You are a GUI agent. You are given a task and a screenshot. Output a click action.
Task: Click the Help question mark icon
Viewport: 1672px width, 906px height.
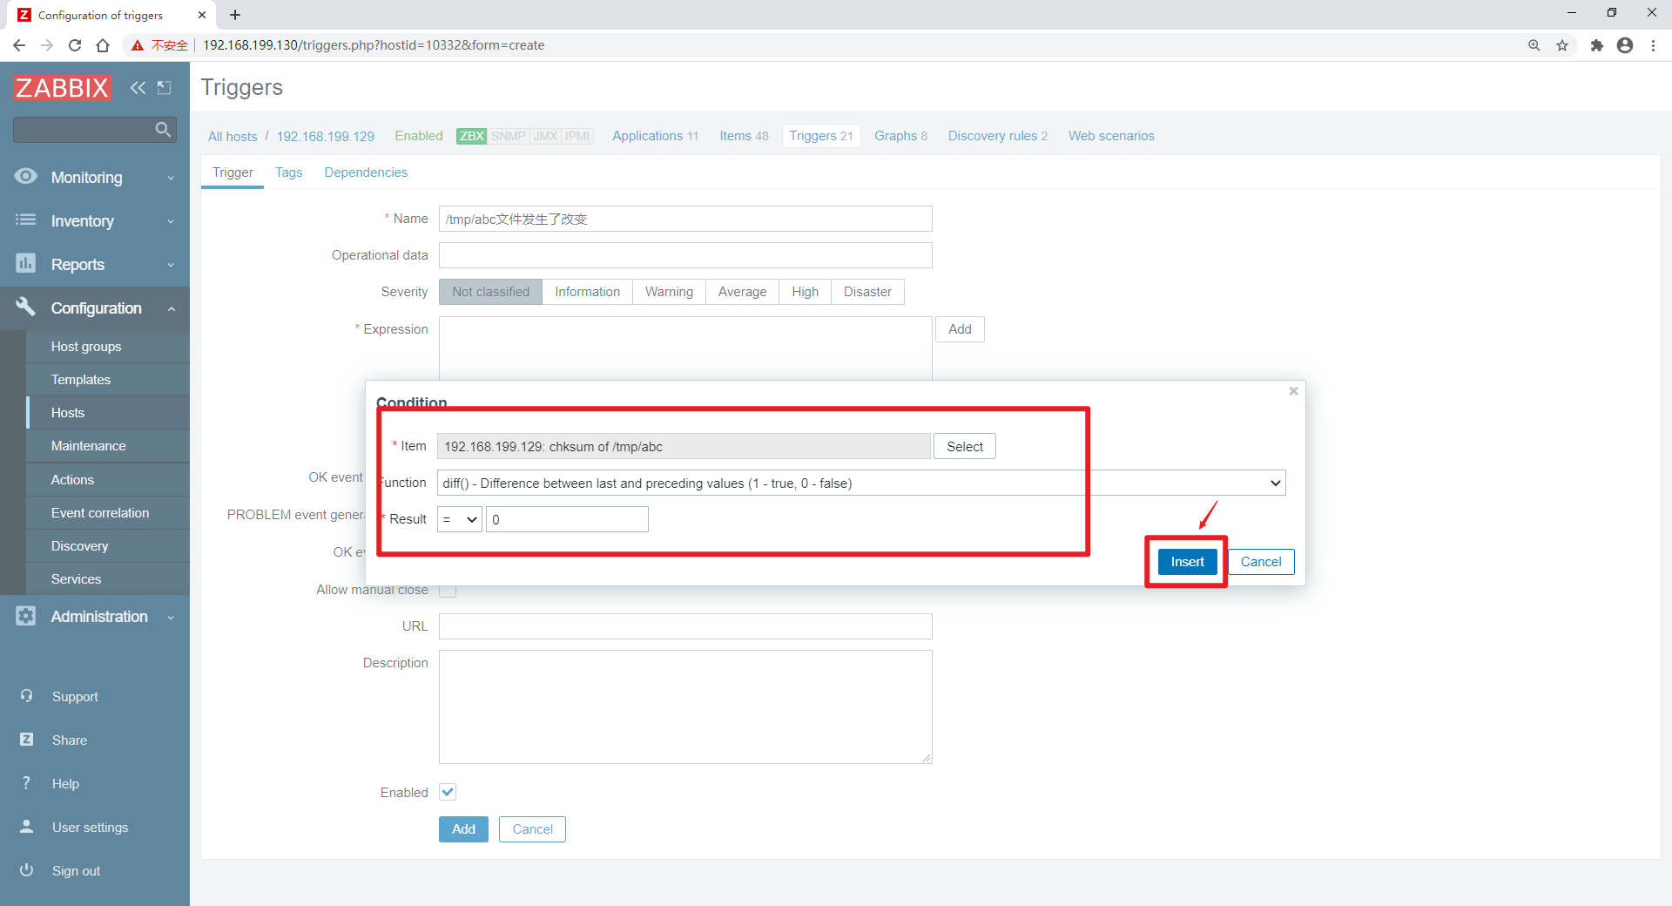[26, 783]
